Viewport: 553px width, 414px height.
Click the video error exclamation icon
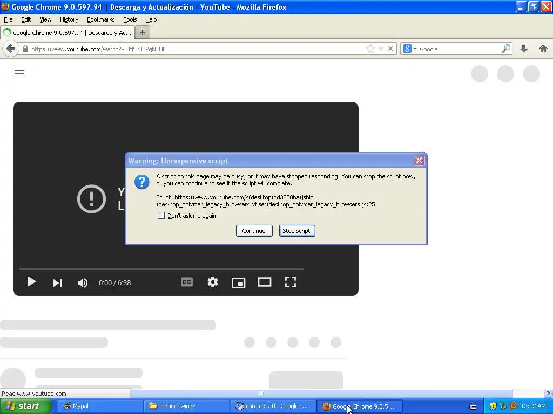pyautogui.click(x=91, y=199)
